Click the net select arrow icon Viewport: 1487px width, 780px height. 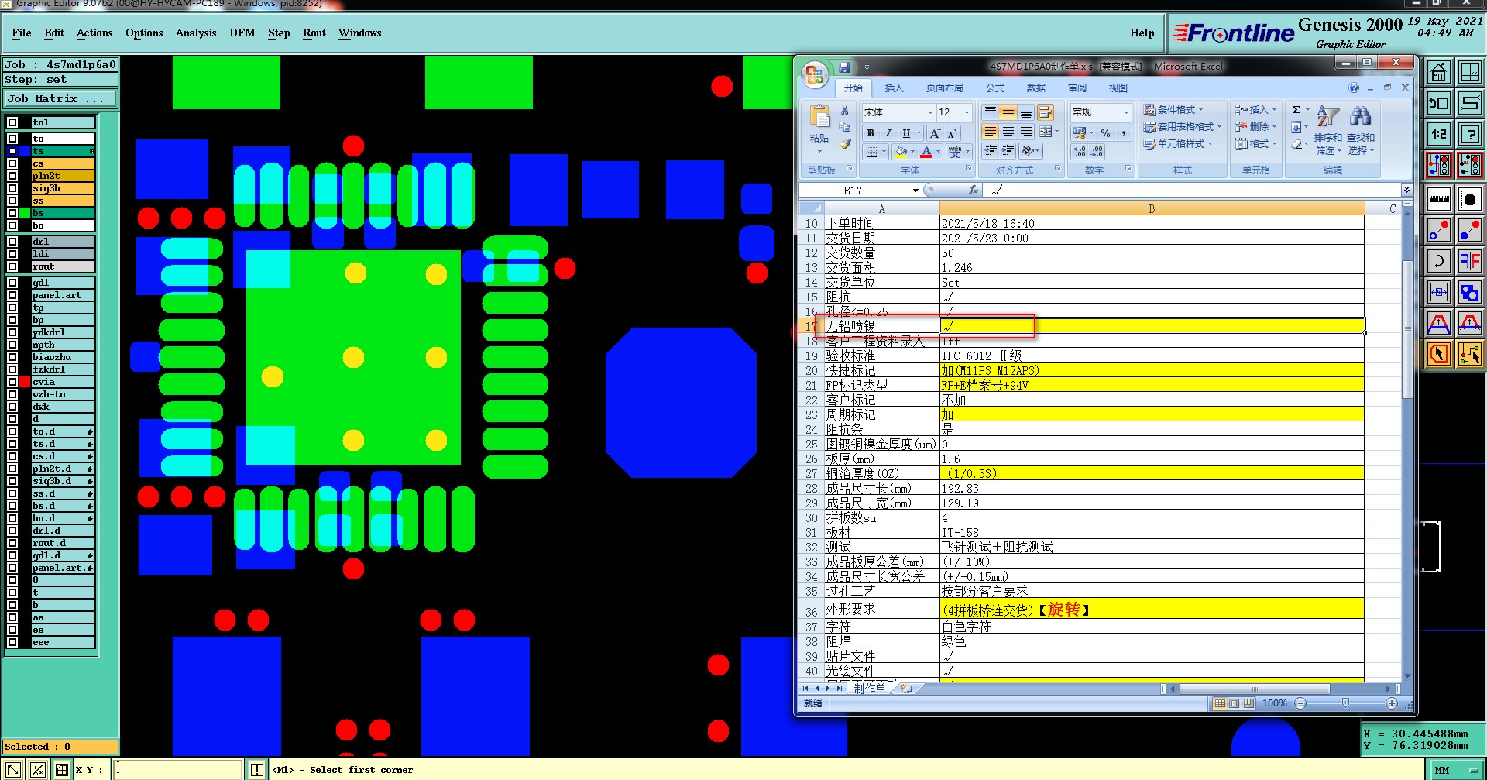pyautogui.click(x=1469, y=354)
